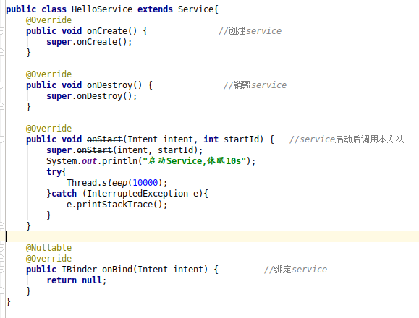Image resolution: width=419 pixels, height=318 pixels.
Task: Click the //service启动后调用本方法 comment
Action: point(347,139)
